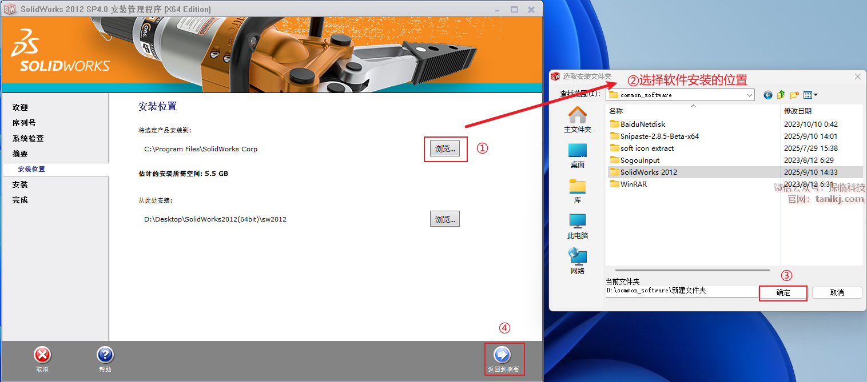Select the SolidWorks 2012 folder
Viewport: 867px width, 382px height.
click(x=648, y=172)
